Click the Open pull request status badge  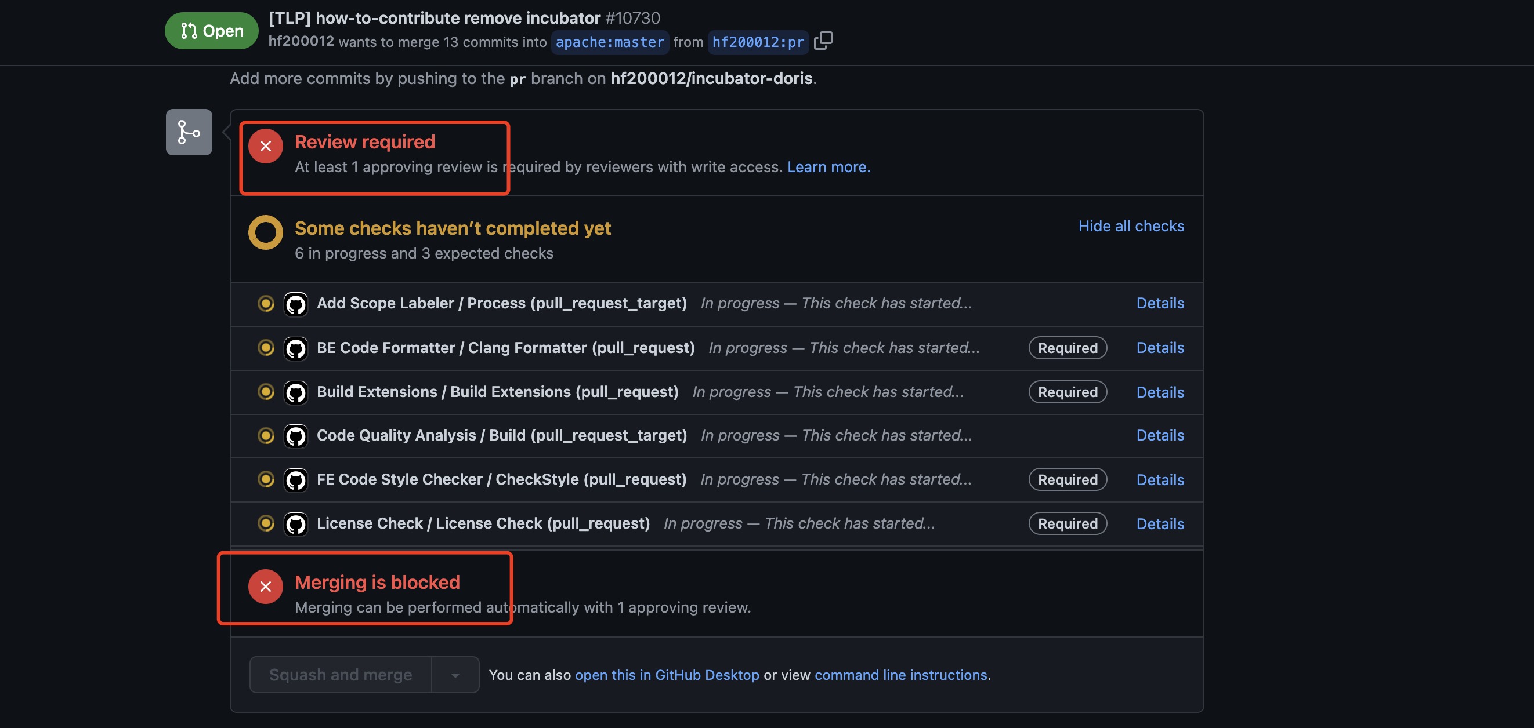[x=211, y=31]
